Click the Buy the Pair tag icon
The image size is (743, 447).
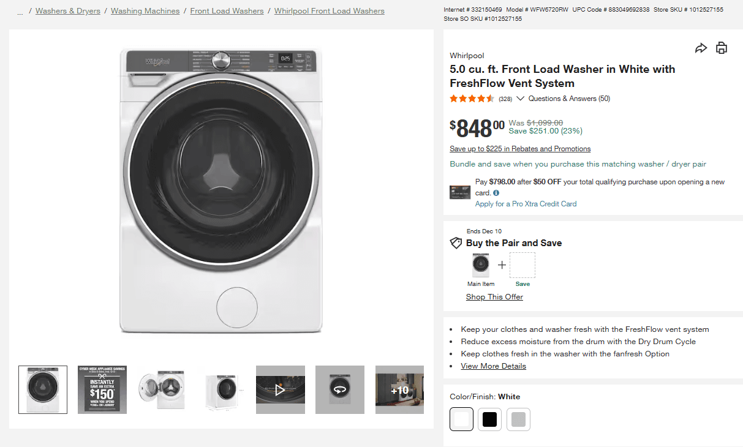point(456,242)
